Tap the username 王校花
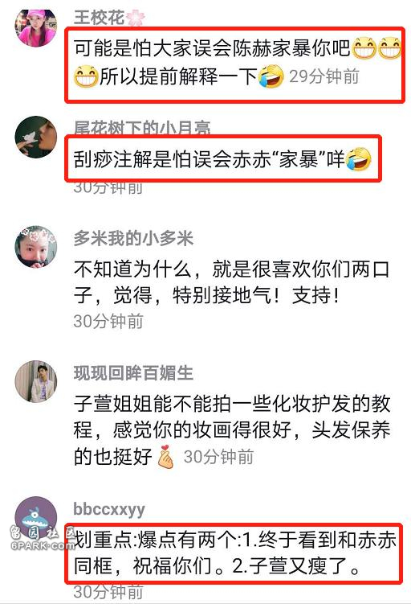 pos(99,18)
